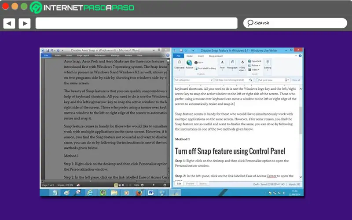Viewport: 352px width, 220px height.
Task: Open HTML styles dropdown in Live Writer
Action: 242,65
